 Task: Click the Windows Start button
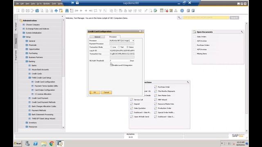(x=18, y=143)
